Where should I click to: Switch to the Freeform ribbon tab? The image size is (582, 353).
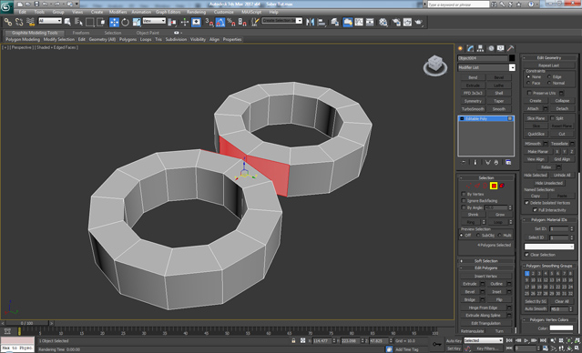[x=81, y=33]
